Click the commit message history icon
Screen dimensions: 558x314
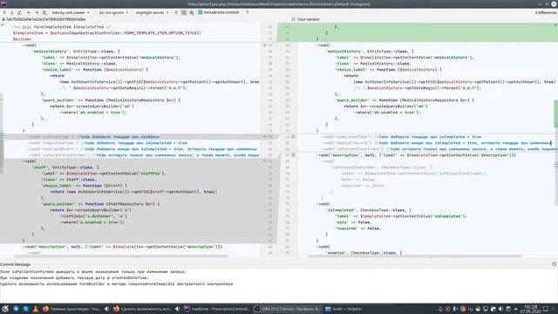click(554, 264)
